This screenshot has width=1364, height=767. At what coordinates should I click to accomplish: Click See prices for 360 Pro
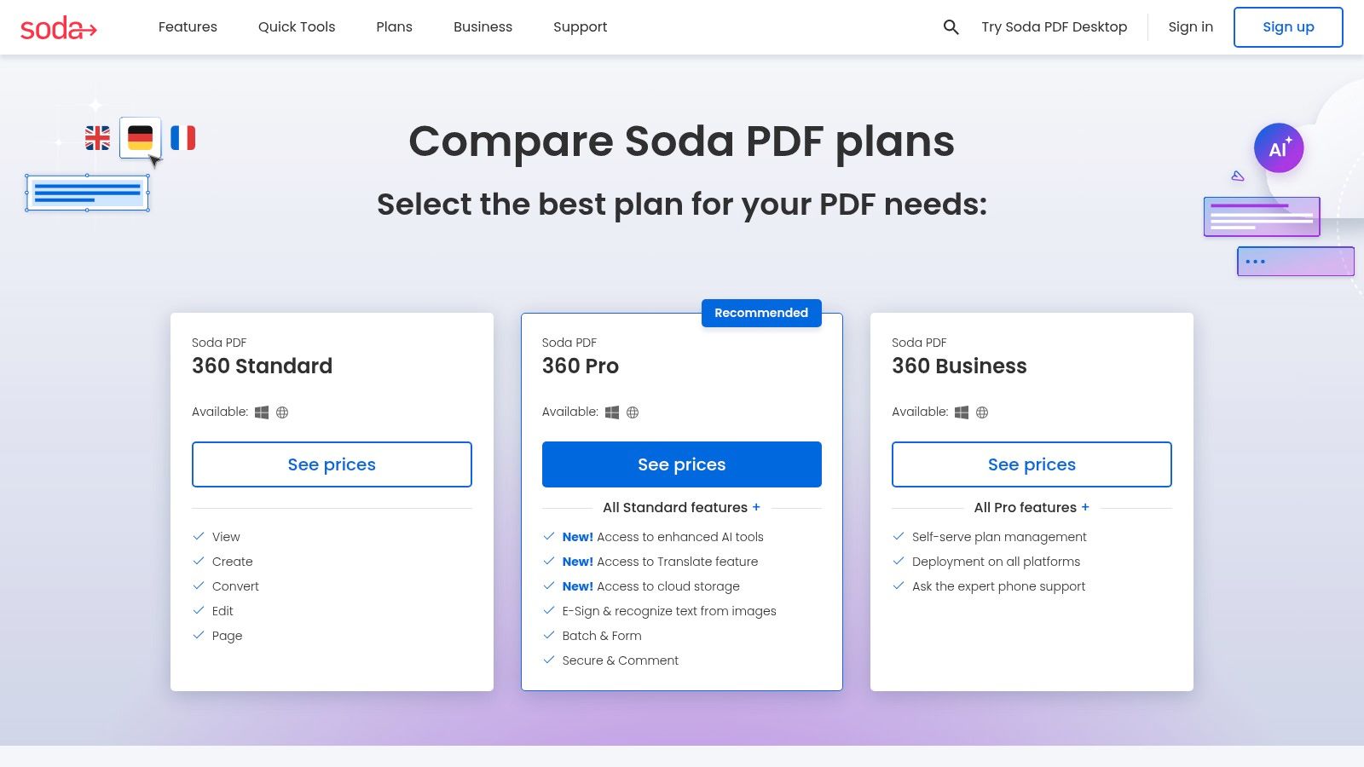[681, 464]
